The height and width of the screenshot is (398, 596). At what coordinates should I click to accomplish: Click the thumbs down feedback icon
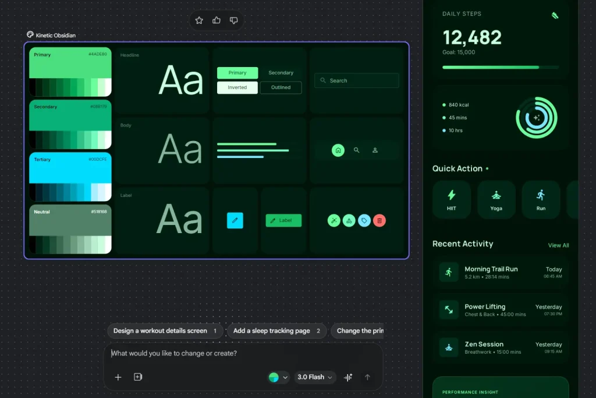point(233,20)
